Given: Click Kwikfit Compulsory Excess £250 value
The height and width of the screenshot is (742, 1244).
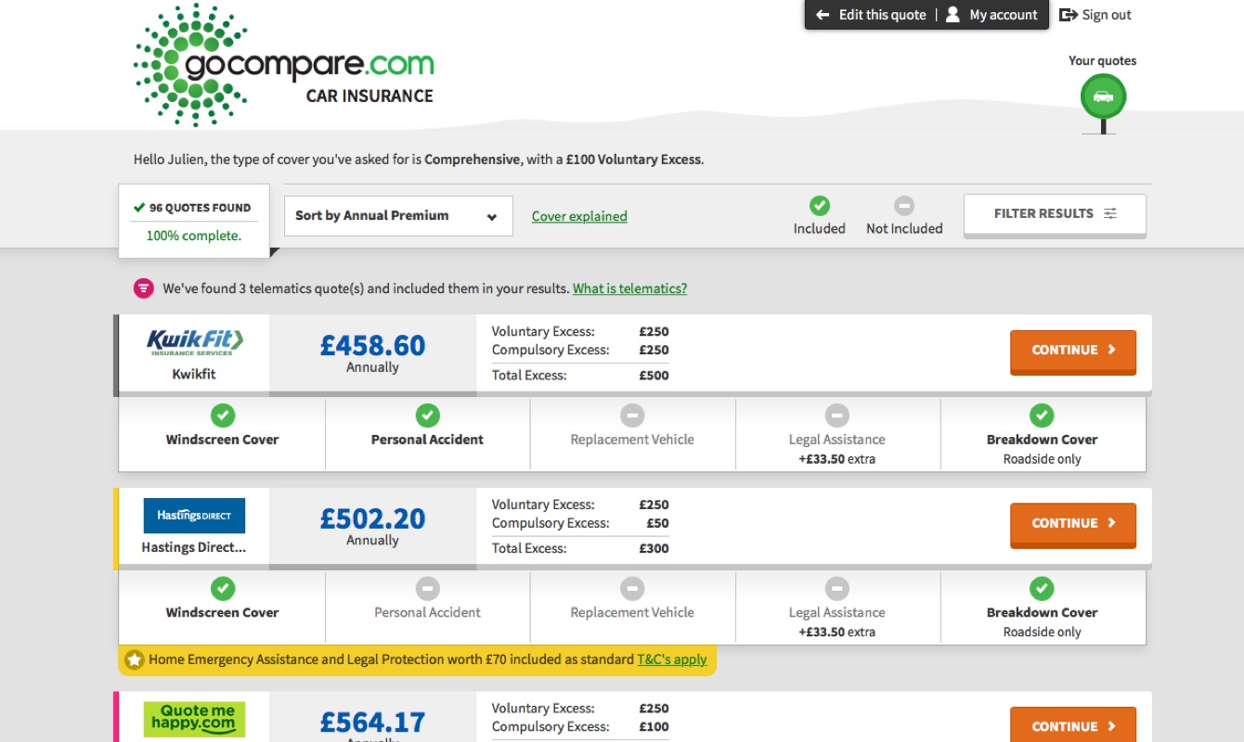Looking at the screenshot, I should coord(654,351).
